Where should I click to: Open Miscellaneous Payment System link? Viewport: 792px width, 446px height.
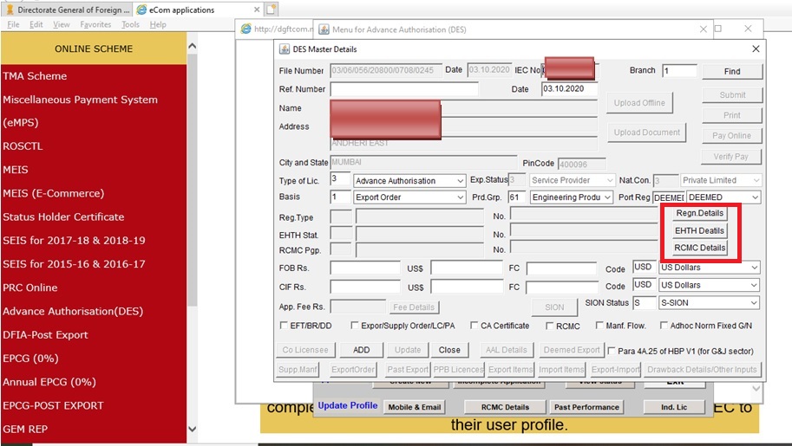(x=80, y=100)
